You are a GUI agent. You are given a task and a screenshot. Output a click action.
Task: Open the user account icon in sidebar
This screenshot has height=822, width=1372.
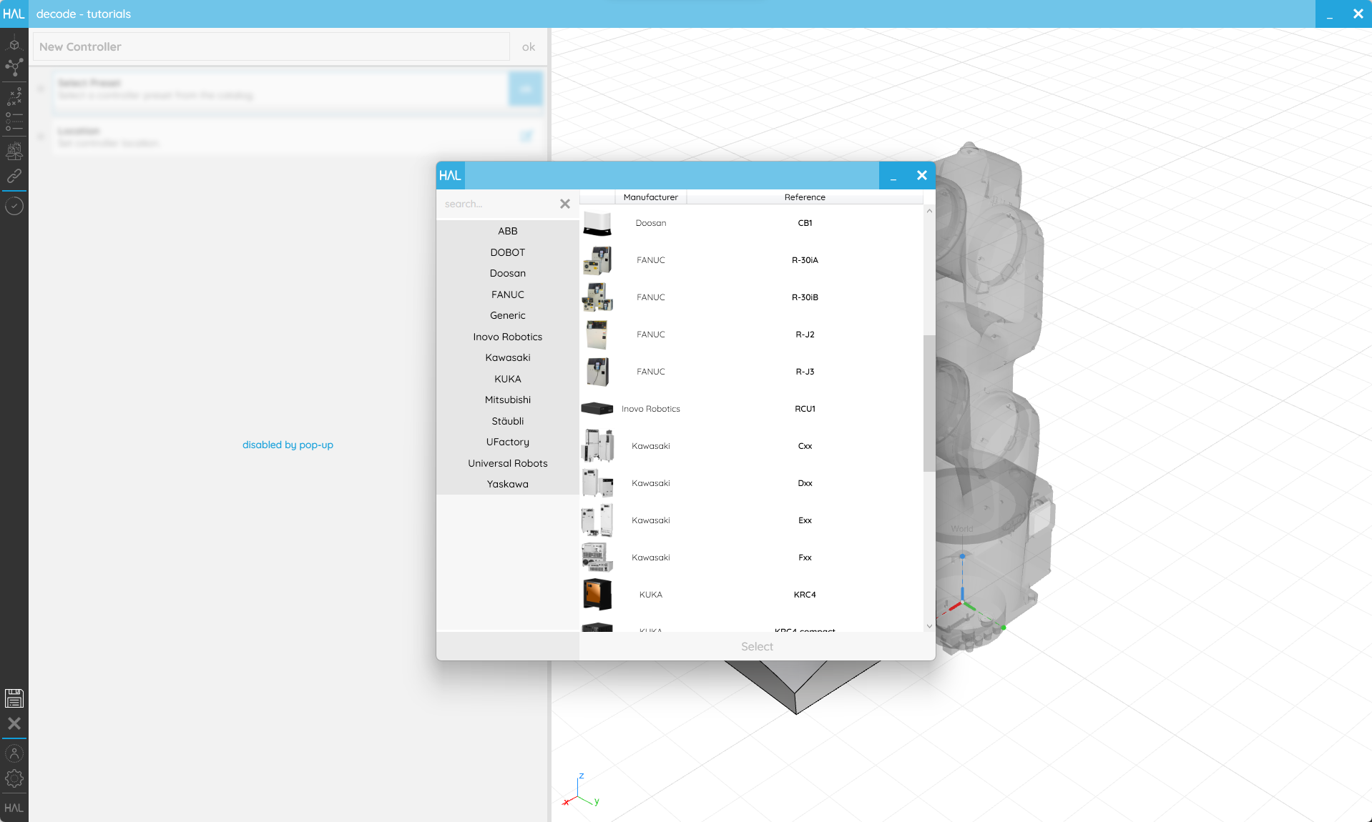[14, 753]
